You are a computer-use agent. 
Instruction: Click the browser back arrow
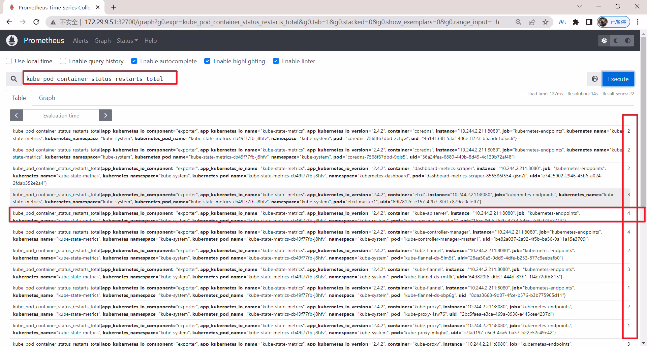tap(9, 22)
